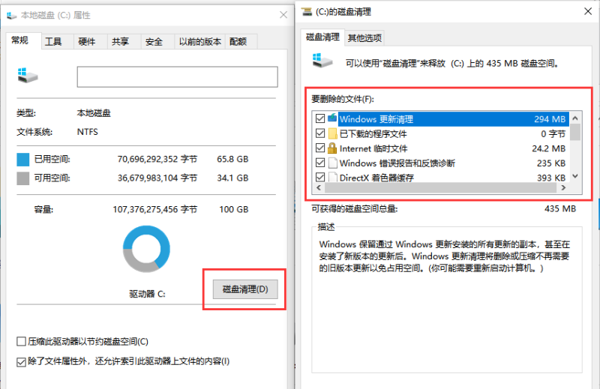Click the Disk Cleanup title bar icon
Viewport: 600px width, 389px height.
pos(307,12)
